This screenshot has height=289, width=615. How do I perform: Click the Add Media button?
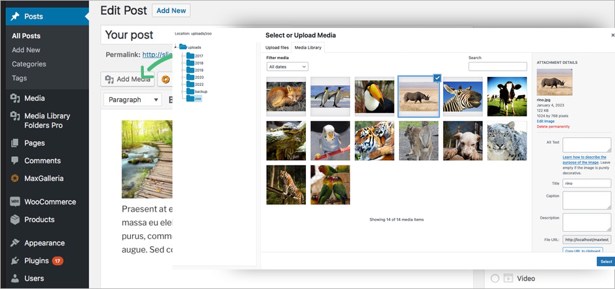click(128, 79)
